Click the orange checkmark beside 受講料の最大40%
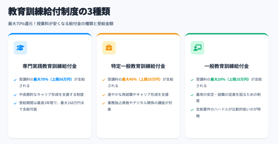 [x=104, y=80]
